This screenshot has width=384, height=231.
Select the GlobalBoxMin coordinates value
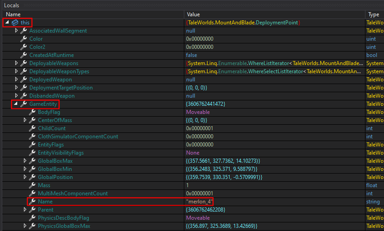click(221, 169)
